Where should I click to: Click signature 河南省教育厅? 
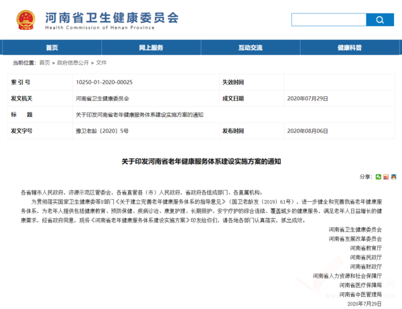pos(366,248)
